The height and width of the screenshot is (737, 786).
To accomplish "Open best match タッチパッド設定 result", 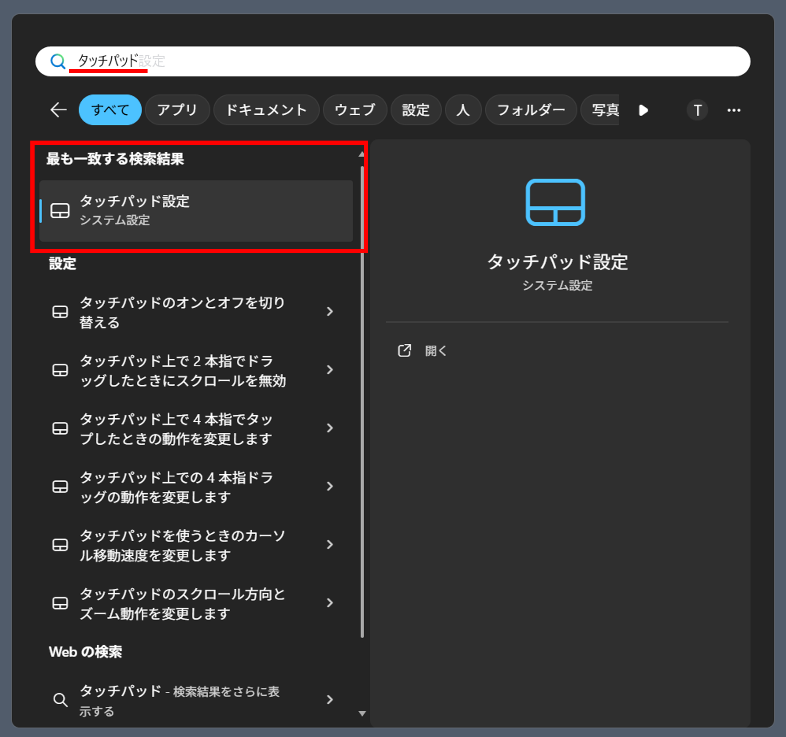I will (196, 211).
